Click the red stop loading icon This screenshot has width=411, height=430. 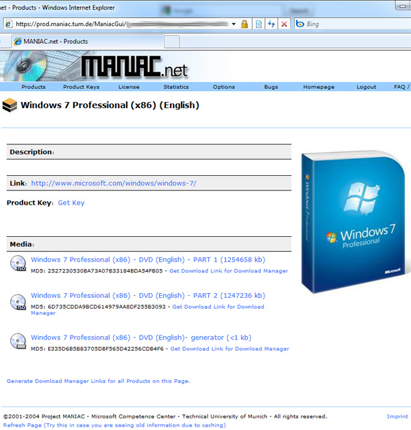pyautogui.click(x=284, y=24)
